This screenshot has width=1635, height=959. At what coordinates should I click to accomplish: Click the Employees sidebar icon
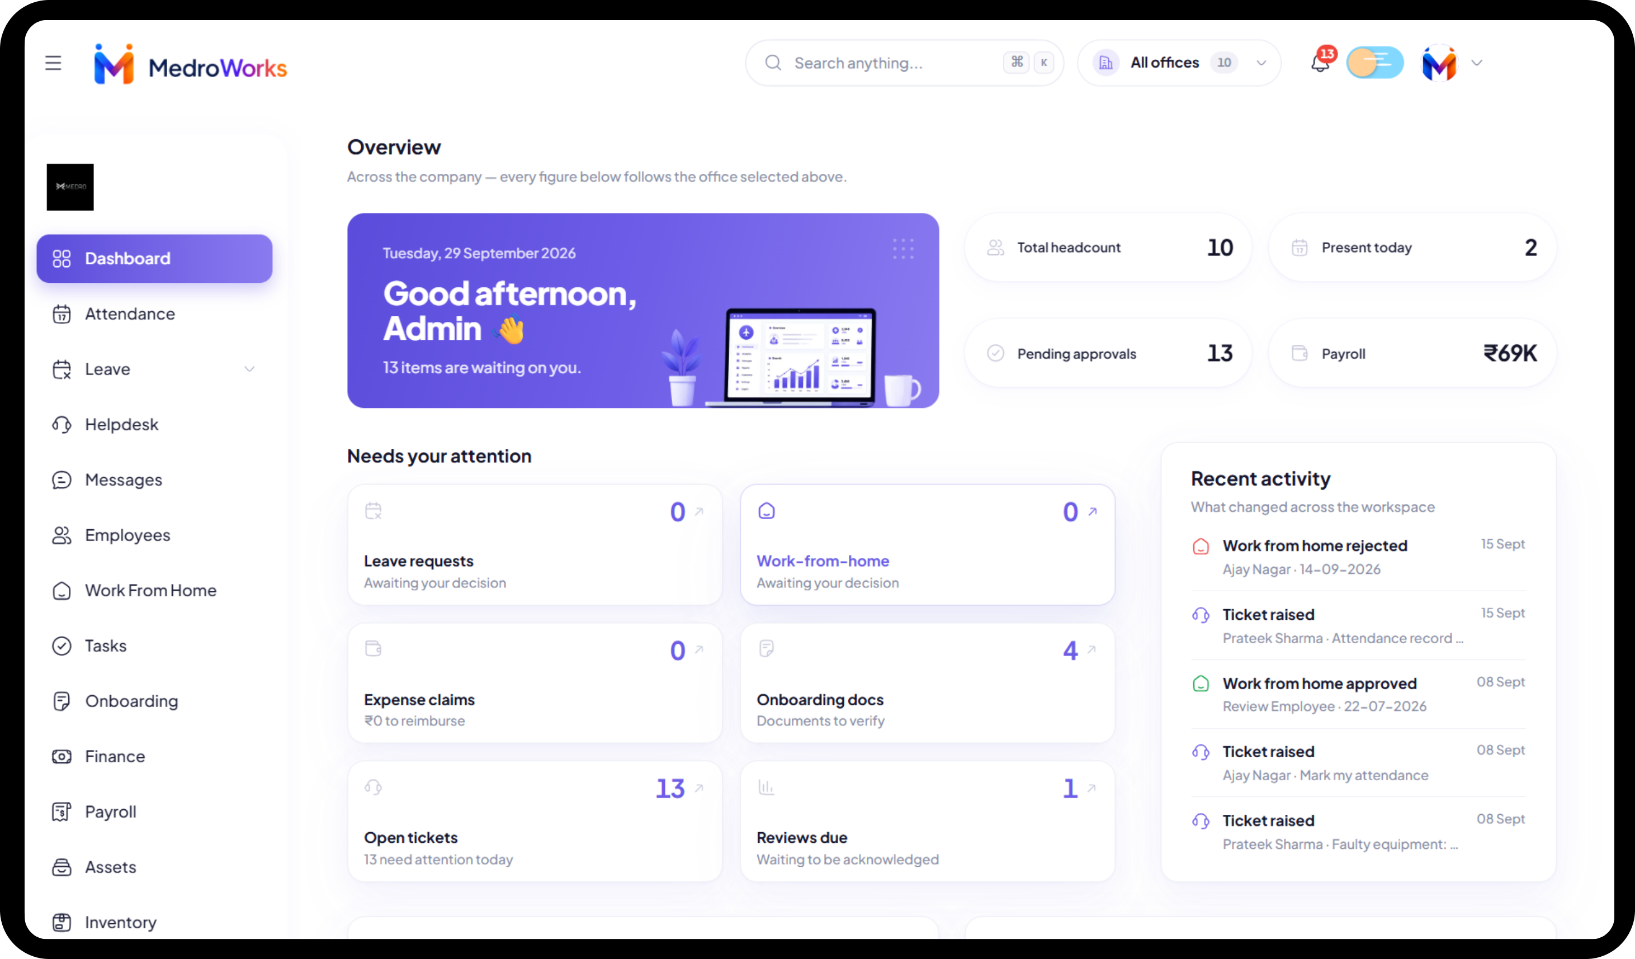coord(62,535)
